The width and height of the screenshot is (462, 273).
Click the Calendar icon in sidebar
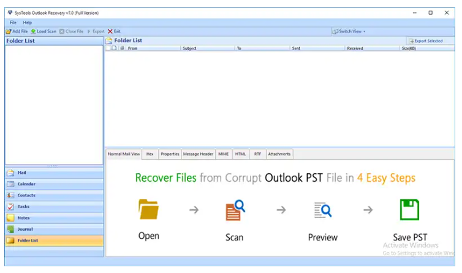point(10,184)
